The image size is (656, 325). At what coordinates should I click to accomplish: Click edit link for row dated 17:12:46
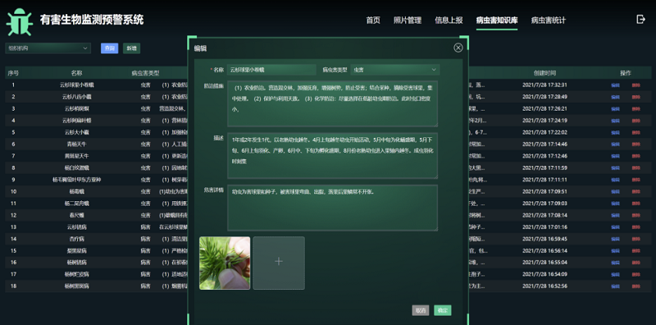[x=616, y=156]
